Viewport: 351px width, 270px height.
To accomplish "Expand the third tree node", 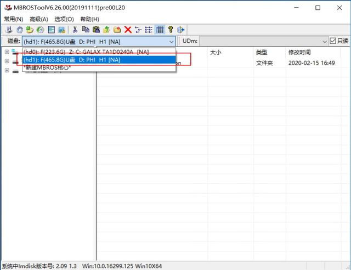I will click(7, 70).
